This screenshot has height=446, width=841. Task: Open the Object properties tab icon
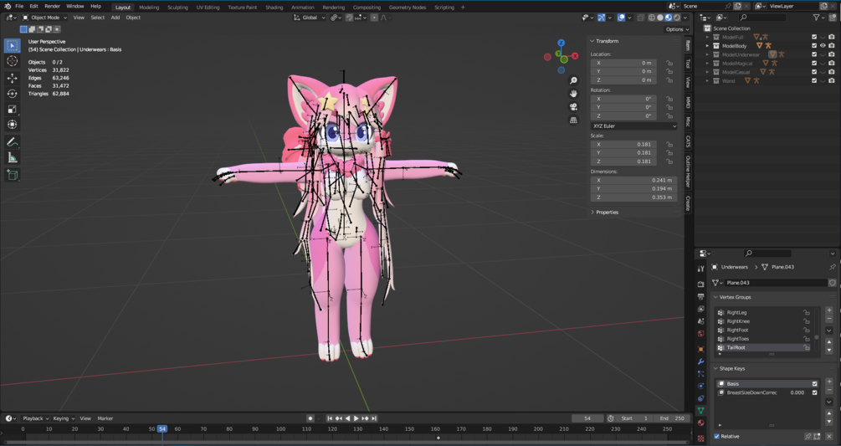[700, 349]
